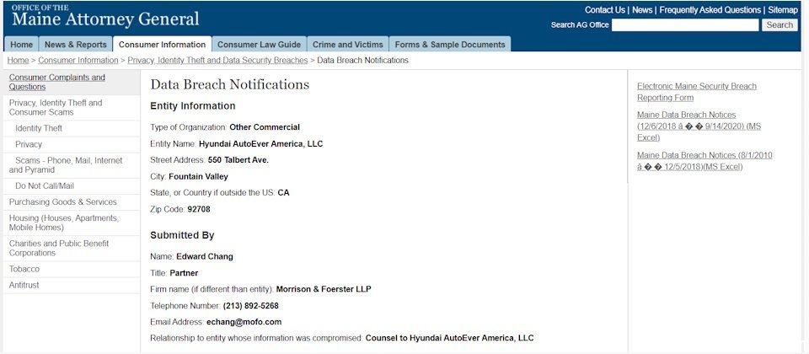This screenshot has width=809, height=354.
Task: Select the Crime and Victims tab
Action: 347,45
